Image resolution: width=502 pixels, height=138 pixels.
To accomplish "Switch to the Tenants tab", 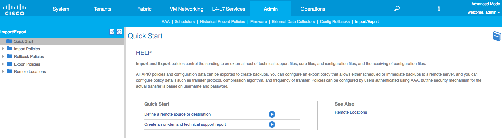I will click(x=103, y=9).
